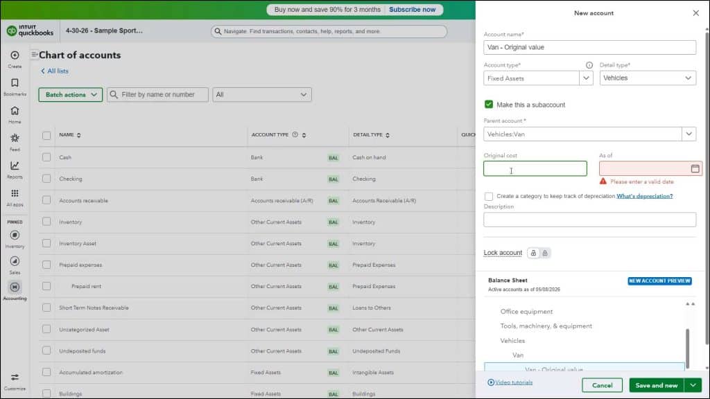The height and width of the screenshot is (399, 710).
Task: Go back to All lists
Action: pos(55,71)
